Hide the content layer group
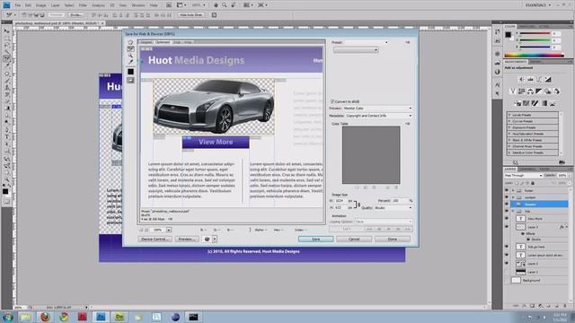 507,197
